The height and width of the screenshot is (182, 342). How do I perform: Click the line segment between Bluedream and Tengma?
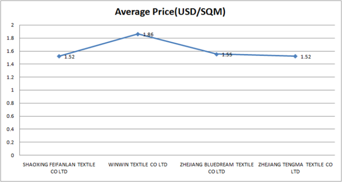pos(256,55)
